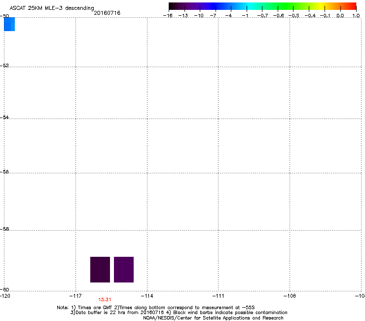The width and height of the screenshot is (365, 321).
Task: Click the title text ASCAT 25KM MLE-3 descending
Action: click(x=52, y=8)
